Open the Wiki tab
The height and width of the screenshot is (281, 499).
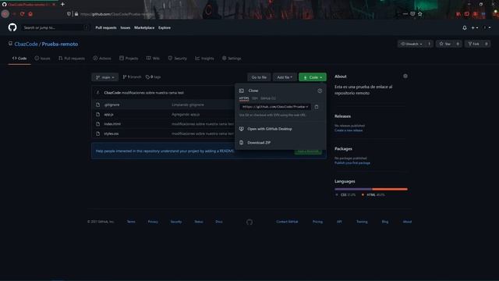coord(153,59)
